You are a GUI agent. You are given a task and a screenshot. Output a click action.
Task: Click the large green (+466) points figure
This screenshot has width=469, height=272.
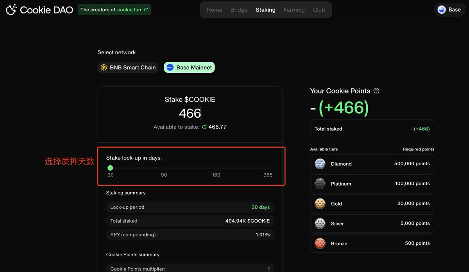click(344, 107)
